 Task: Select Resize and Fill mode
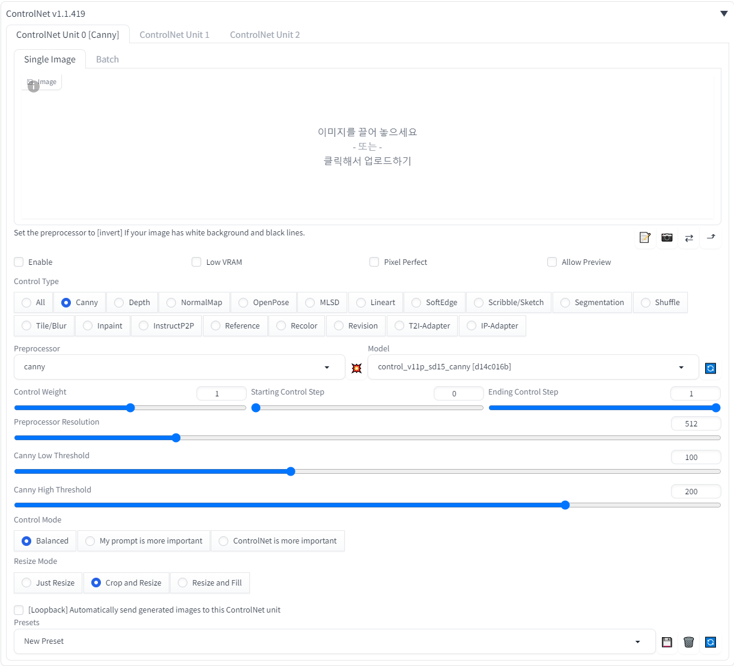point(210,583)
